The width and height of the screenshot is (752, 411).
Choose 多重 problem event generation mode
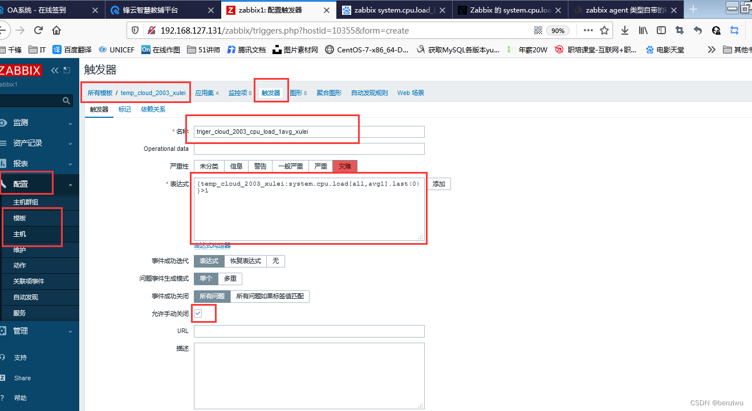point(230,279)
